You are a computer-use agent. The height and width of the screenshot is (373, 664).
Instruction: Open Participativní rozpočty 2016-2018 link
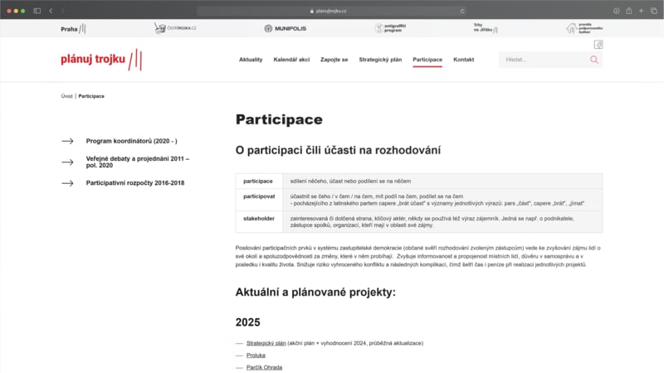(x=134, y=182)
